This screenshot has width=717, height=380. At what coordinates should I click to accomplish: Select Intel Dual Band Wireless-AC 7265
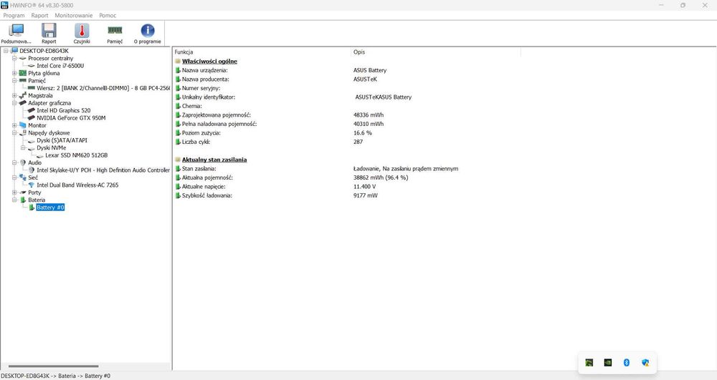coord(77,185)
